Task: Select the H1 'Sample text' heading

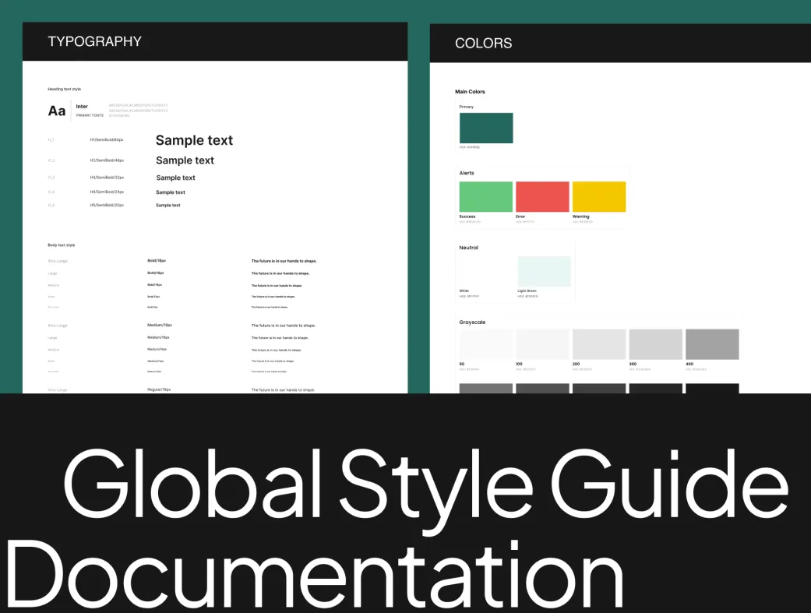Action: (x=194, y=140)
